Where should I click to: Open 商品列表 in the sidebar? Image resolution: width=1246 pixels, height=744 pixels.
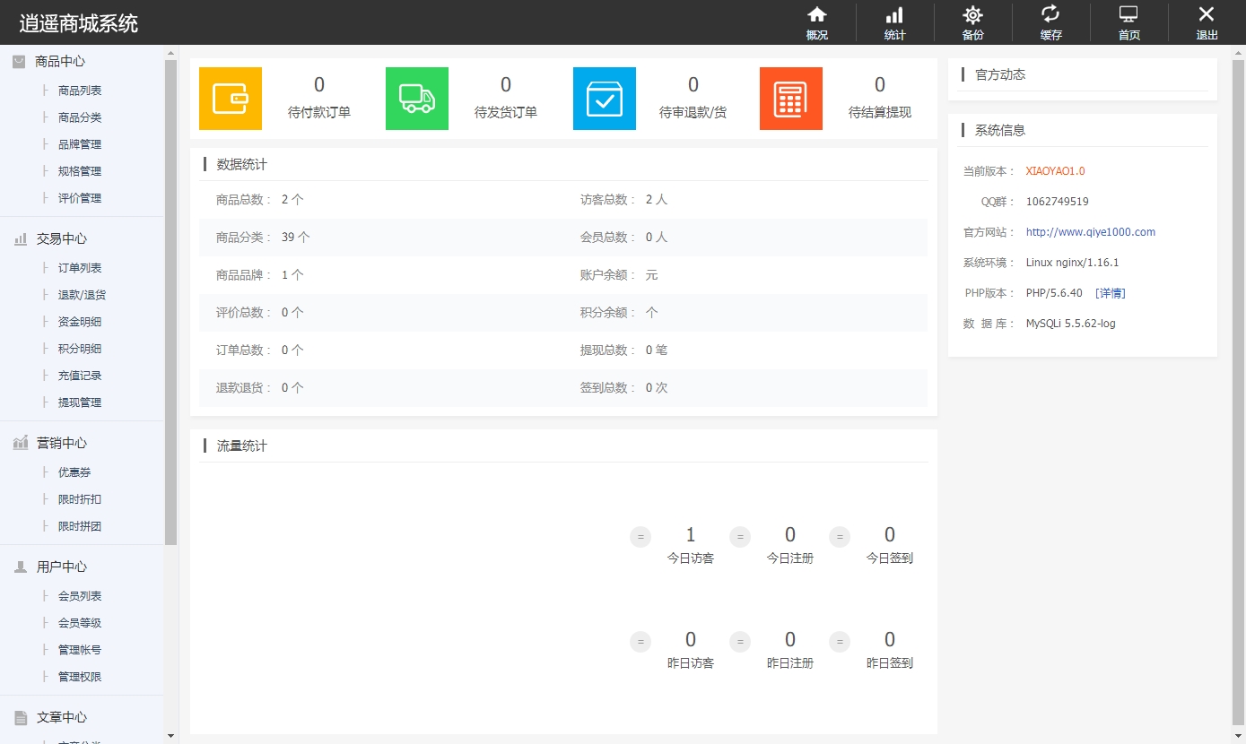click(x=80, y=91)
